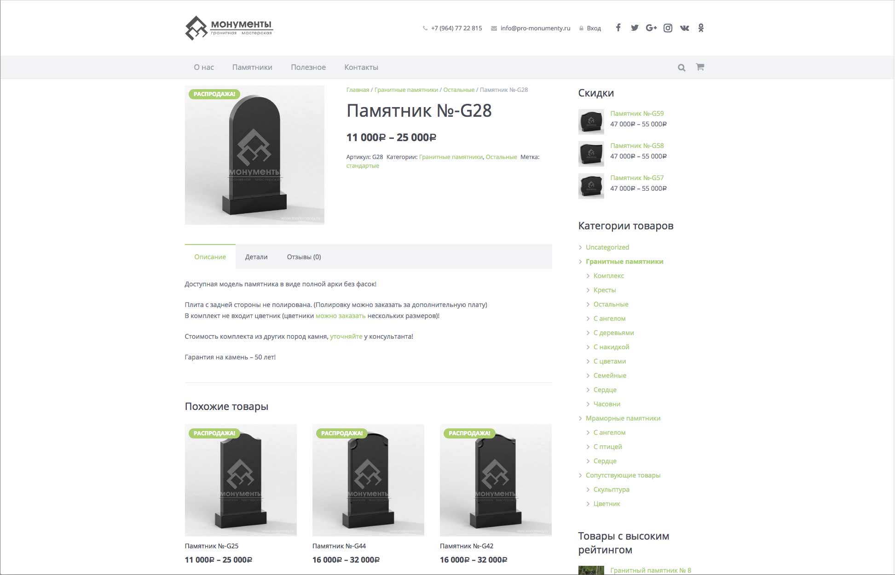The image size is (895, 575).
Task: Click the Монументы logo
Action: point(229,28)
